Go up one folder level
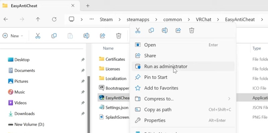This screenshot has width=268, height=133. pyautogui.click(x=38, y=19)
